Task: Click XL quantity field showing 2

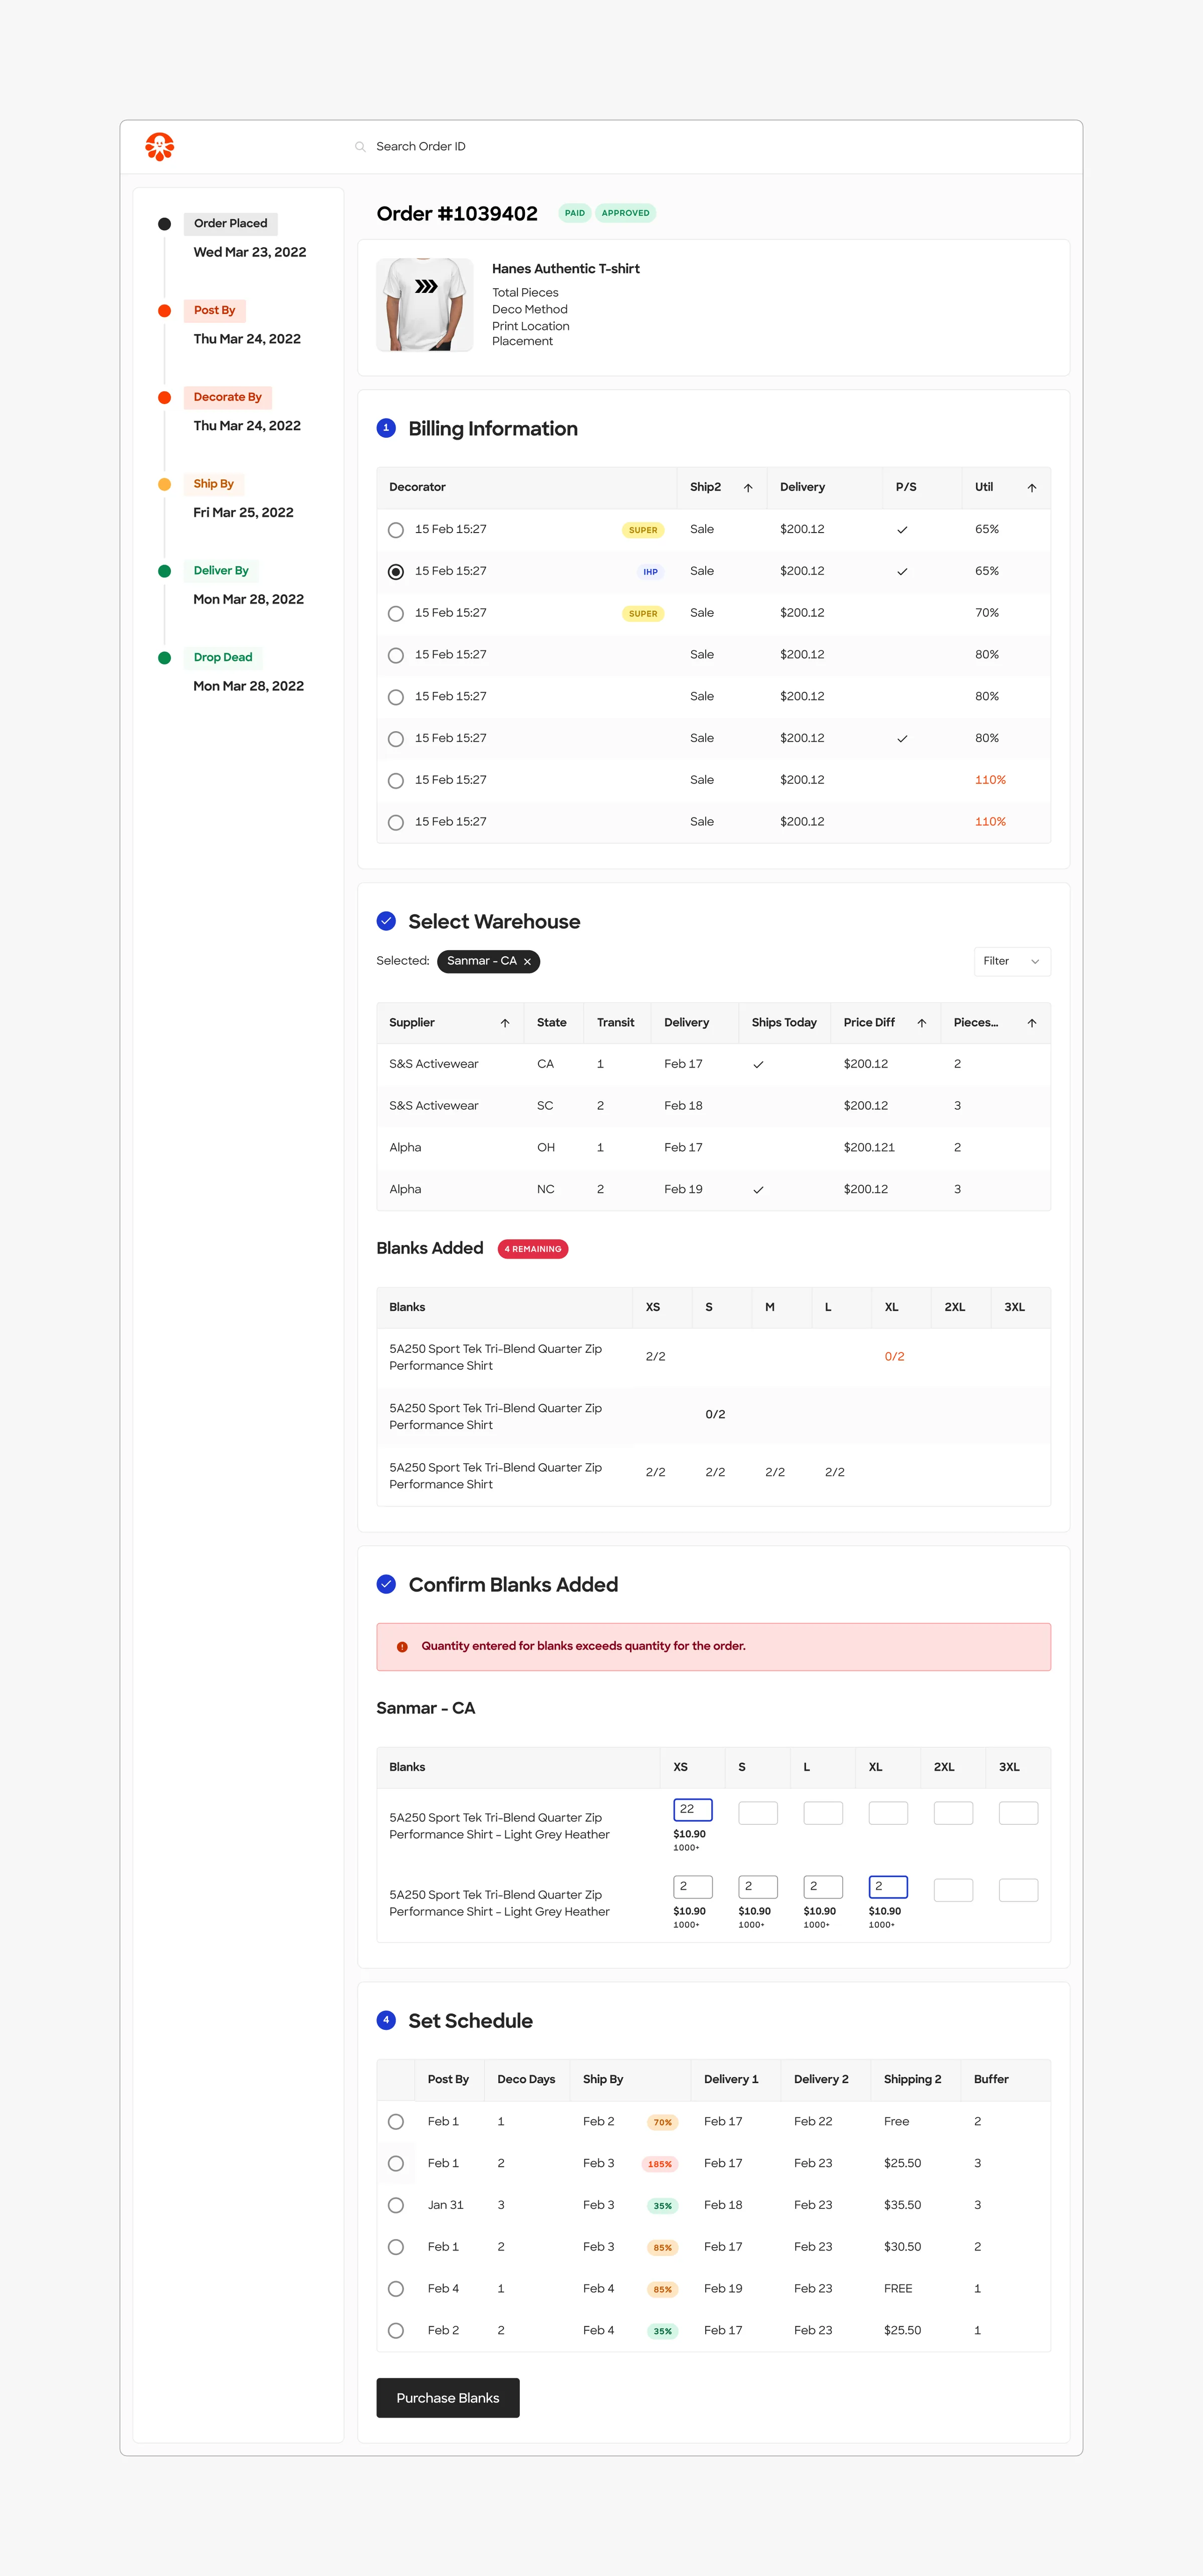Action: pyautogui.click(x=888, y=1886)
